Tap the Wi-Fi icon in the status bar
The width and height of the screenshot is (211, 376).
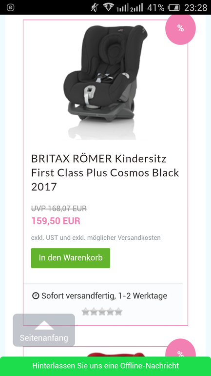[x=108, y=7]
